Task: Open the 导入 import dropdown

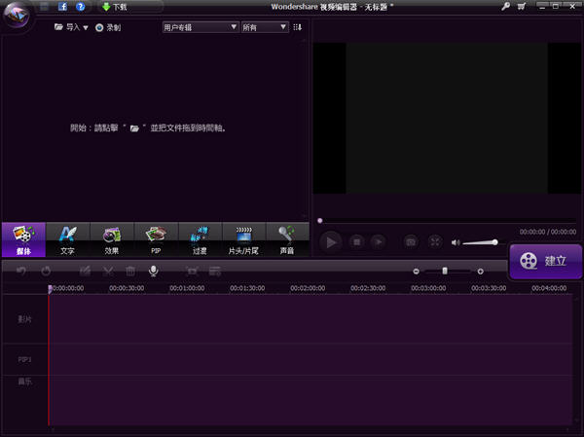Action: (x=71, y=27)
